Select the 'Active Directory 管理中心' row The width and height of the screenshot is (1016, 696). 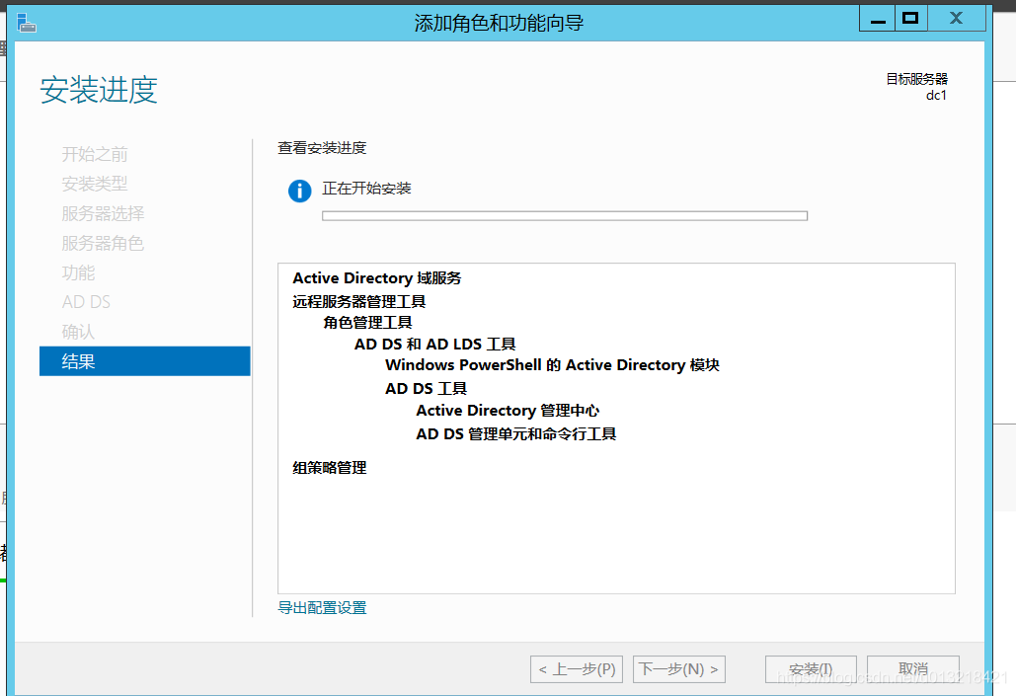508,411
